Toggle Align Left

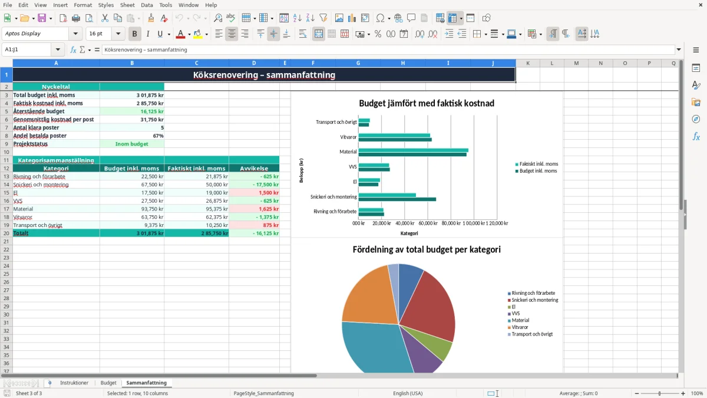click(x=219, y=34)
